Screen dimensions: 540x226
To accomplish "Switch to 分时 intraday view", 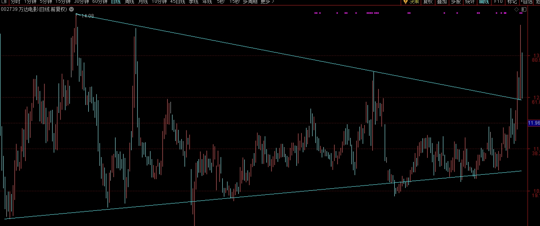I will (15, 2).
